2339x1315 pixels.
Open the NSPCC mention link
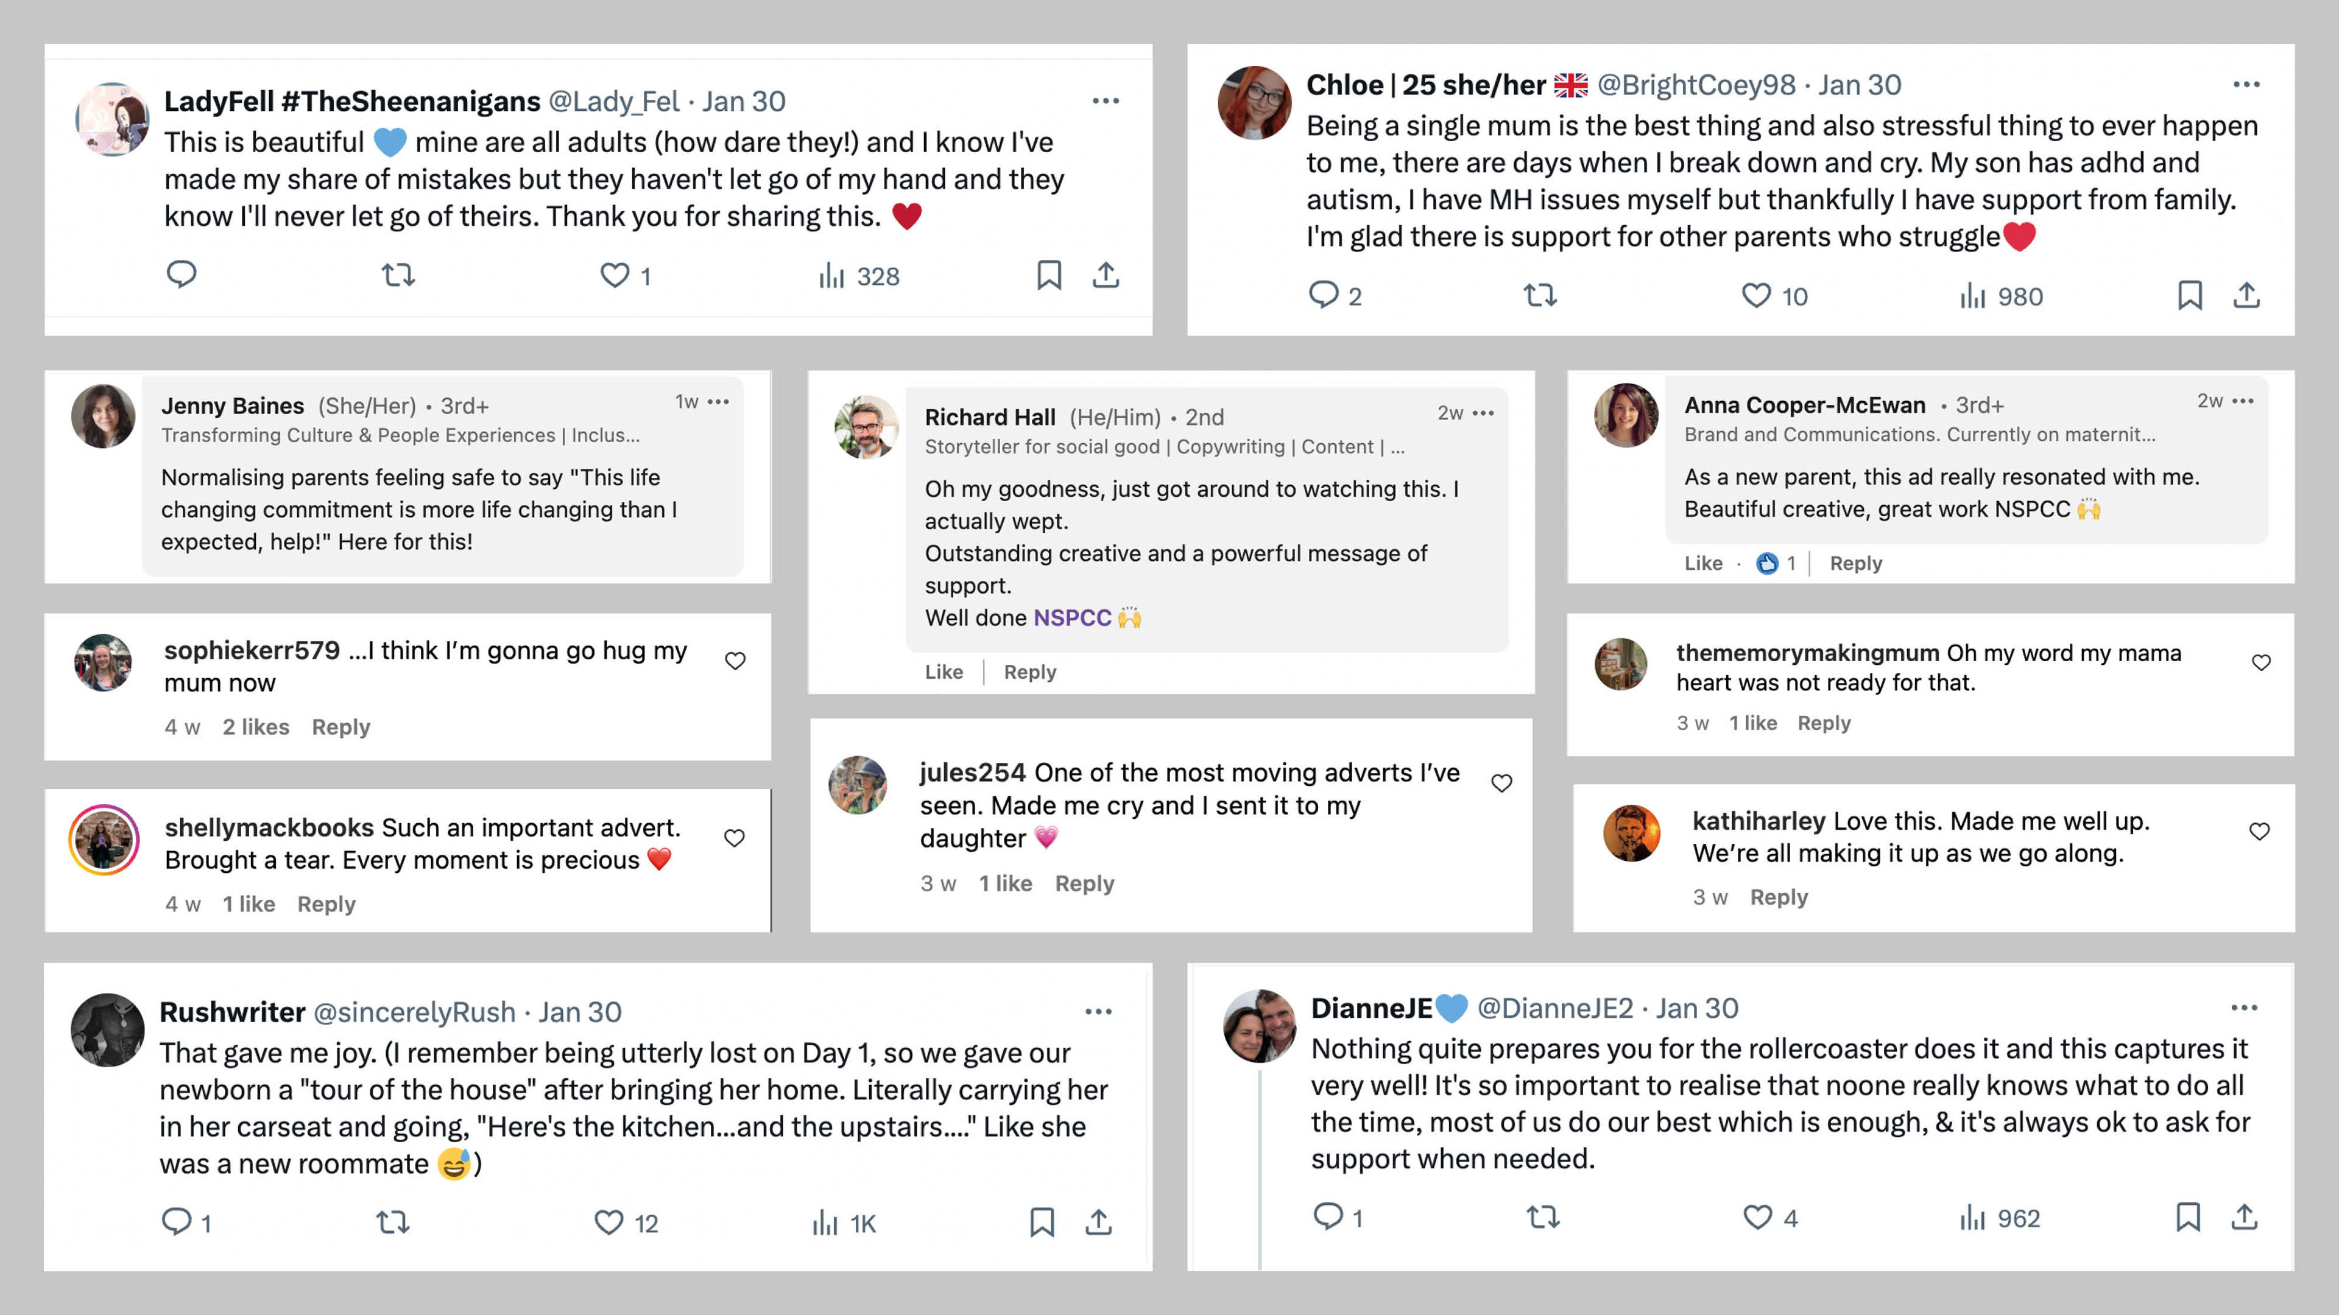[x=1072, y=618]
